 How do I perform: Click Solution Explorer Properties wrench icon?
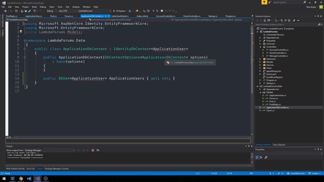click(x=294, y=20)
